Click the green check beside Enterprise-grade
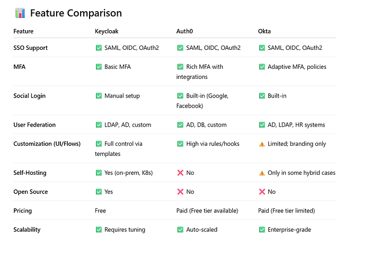371x258 pixels. click(x=262, y=230)
